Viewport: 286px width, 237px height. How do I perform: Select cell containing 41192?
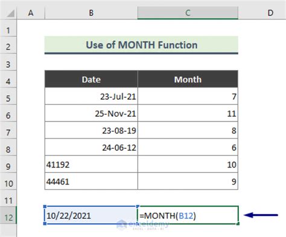(91, 164)
